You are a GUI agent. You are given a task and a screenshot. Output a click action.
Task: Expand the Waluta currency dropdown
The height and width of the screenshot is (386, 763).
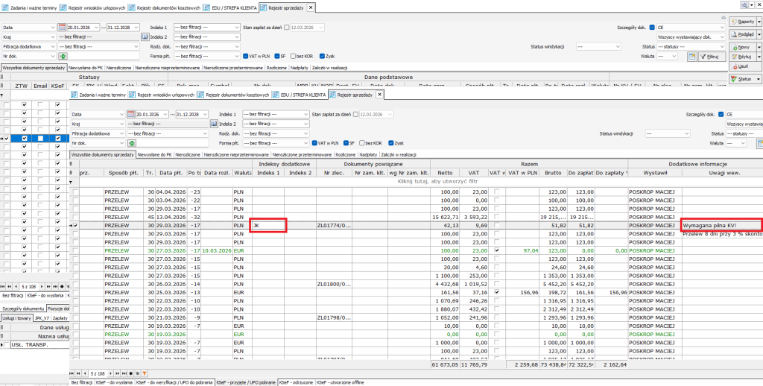click(674, 56)
